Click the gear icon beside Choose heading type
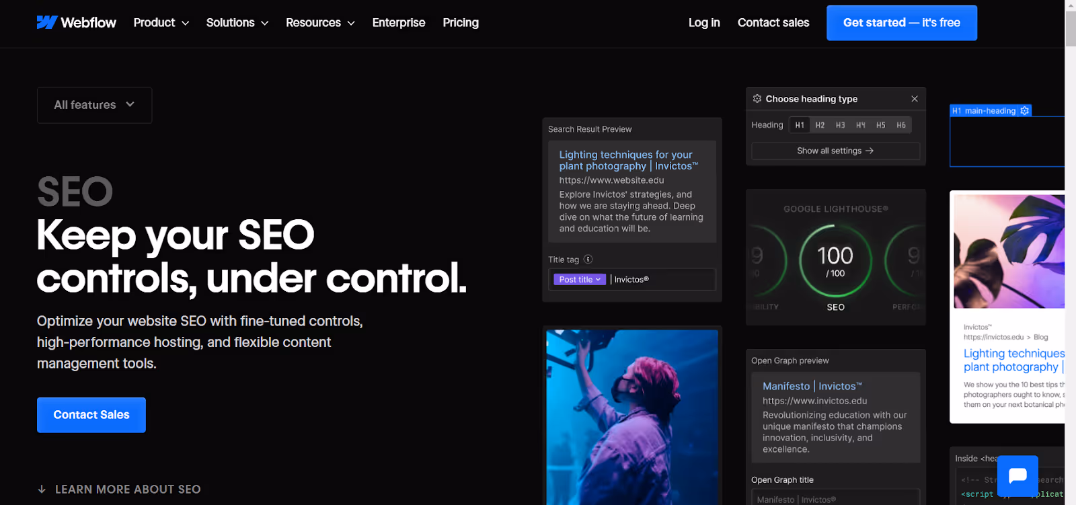This screenshot has width=1076, height=505. pos(757,99)
